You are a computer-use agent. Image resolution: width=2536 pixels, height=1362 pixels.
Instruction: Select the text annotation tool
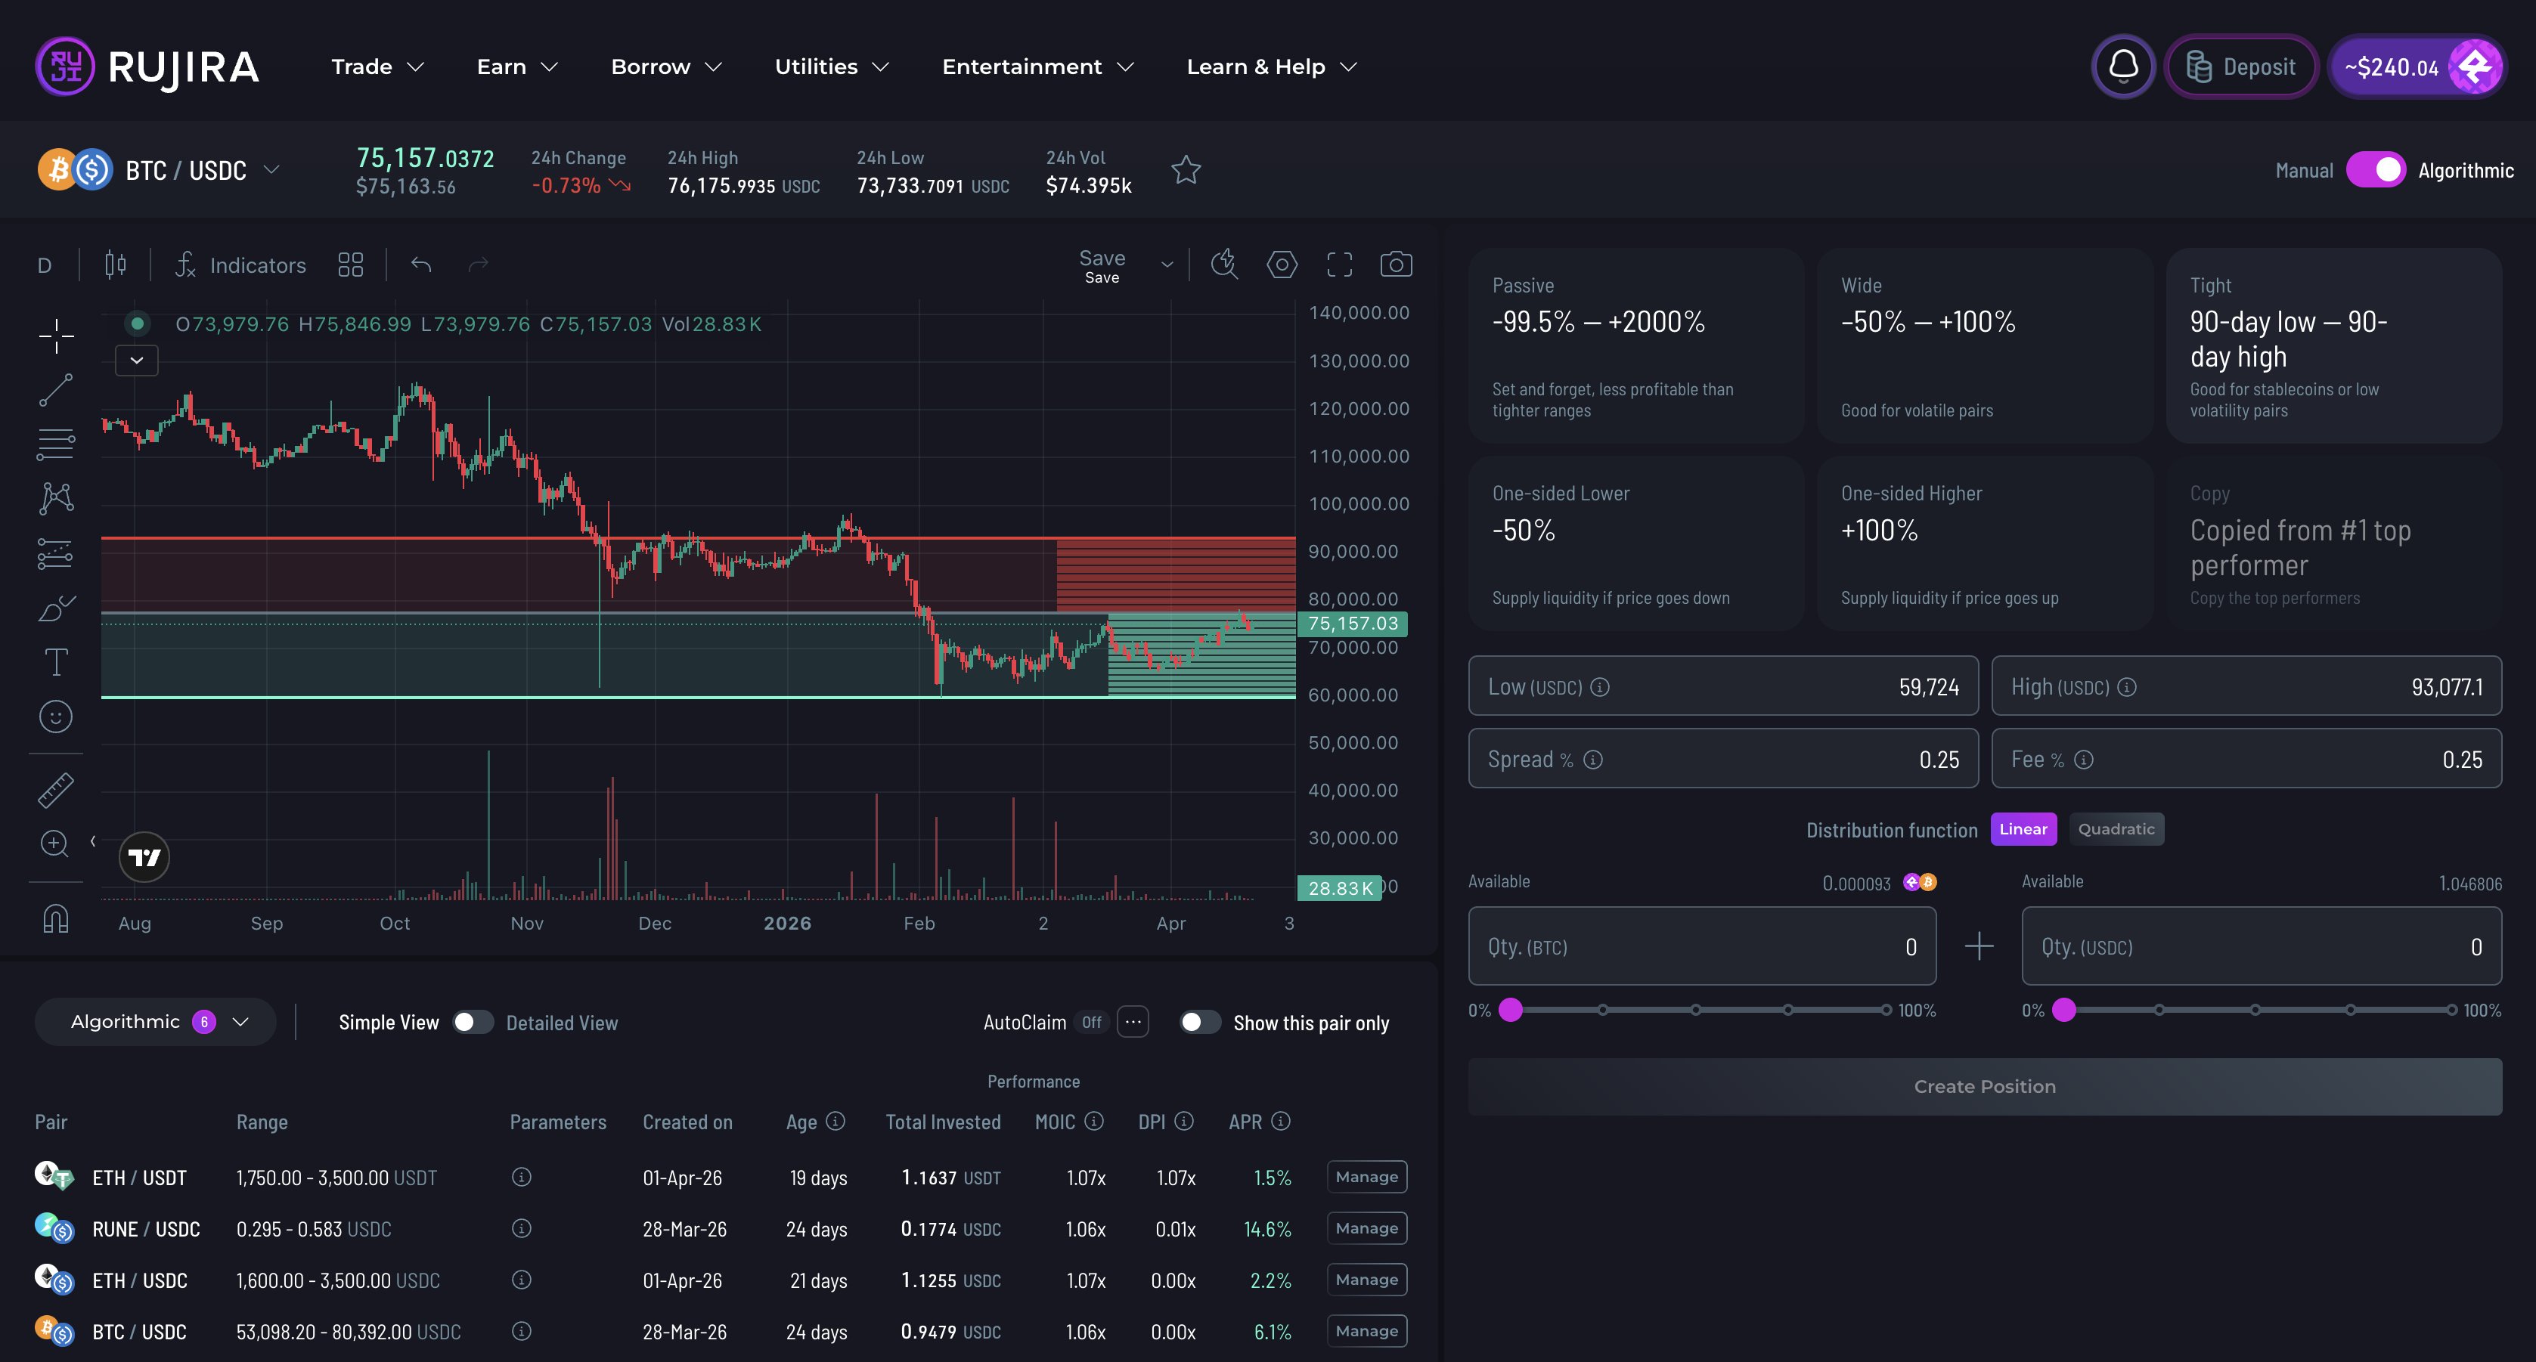coord(56,662)
